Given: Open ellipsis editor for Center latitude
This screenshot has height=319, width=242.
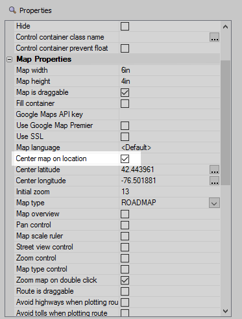Looking at the screenshot, I should pos(214,170).
